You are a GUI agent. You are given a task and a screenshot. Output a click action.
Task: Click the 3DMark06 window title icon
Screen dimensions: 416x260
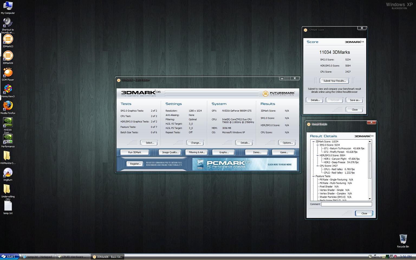coord(119,80)
